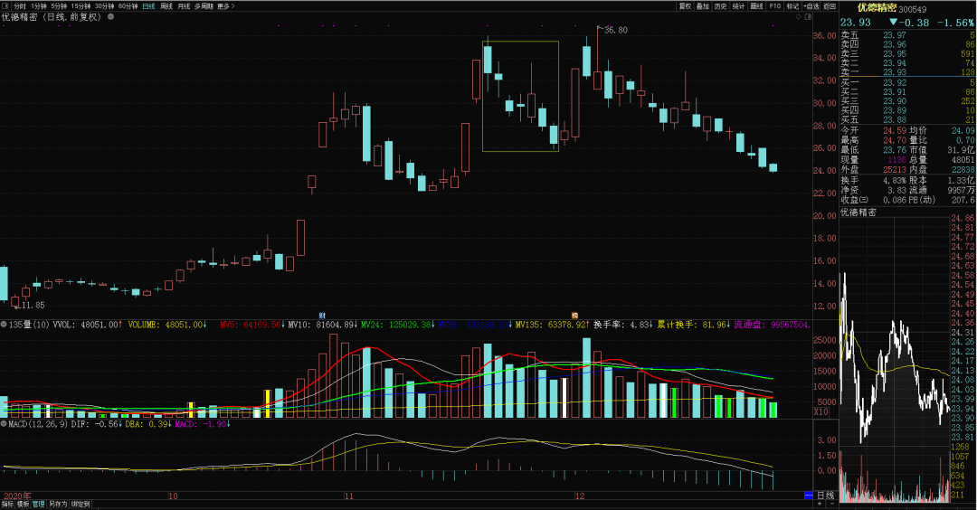Click the 优德精密 stock name in quote panel
This screenshot has height=510, width=977.
coord(877,7)
